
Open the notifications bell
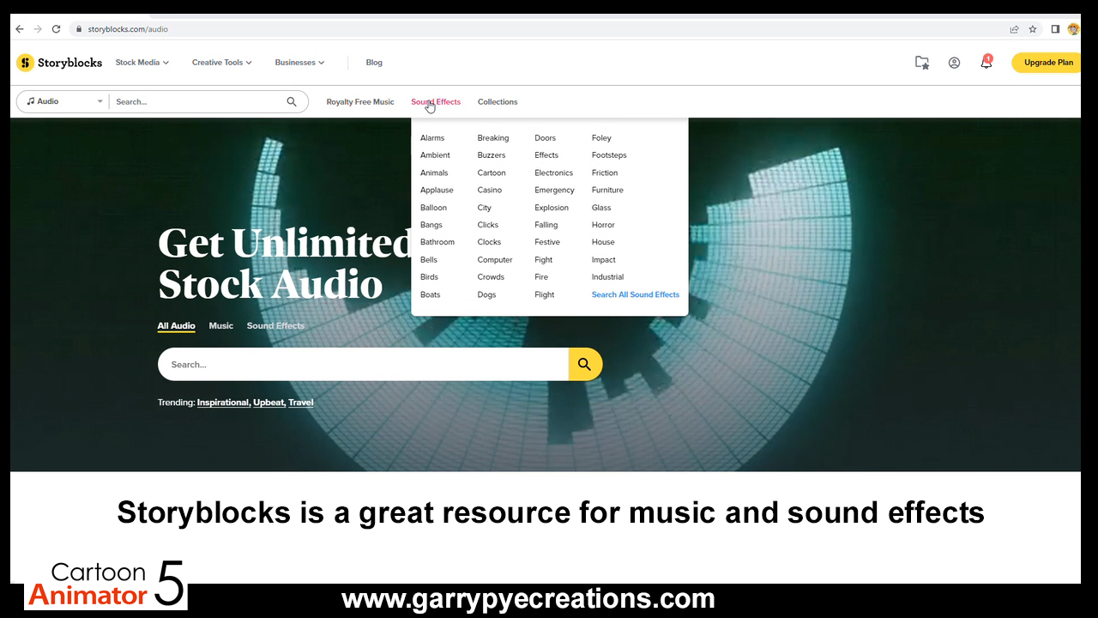pyautogui.click(x=986, y=62)
